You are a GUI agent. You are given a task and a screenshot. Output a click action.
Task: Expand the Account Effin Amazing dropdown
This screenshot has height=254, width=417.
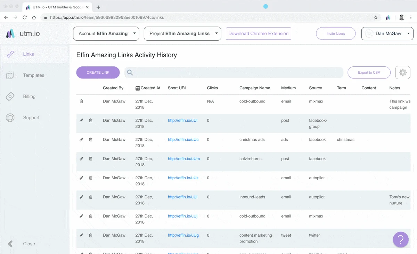(106, 34)
